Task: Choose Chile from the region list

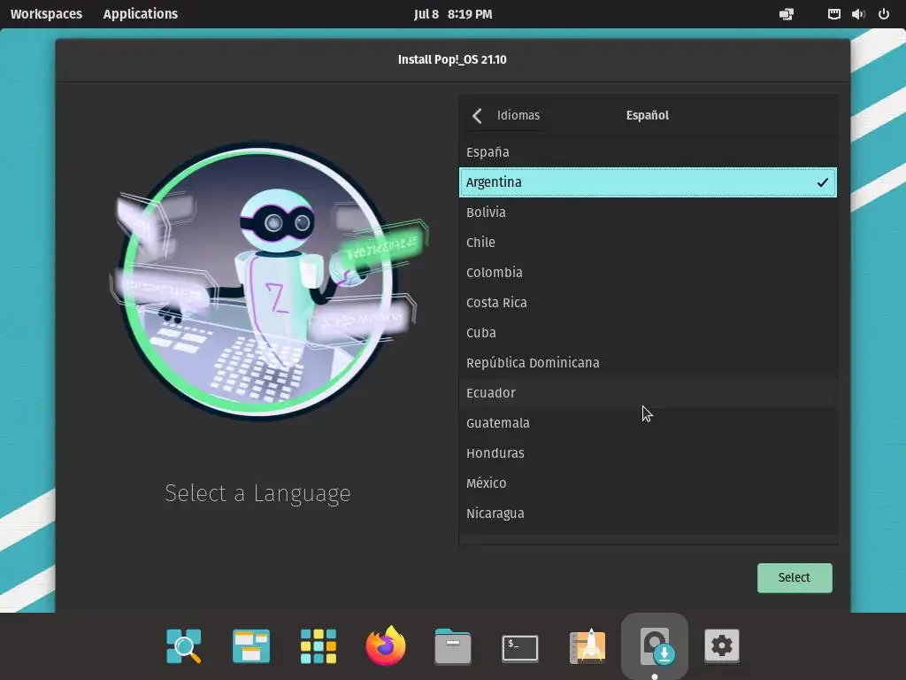Action: (648, 243)
